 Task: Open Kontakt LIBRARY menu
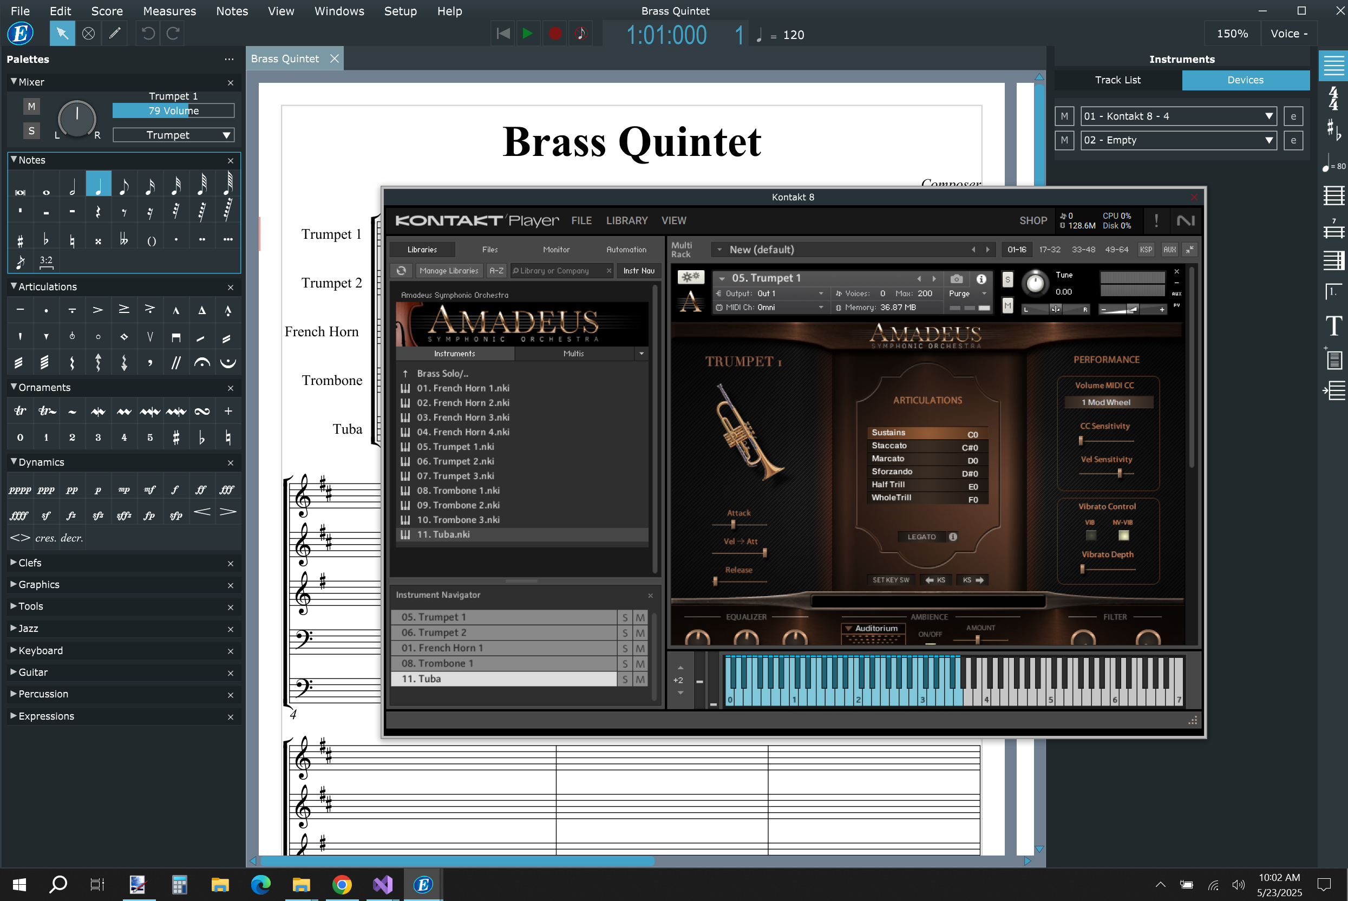point(626,221)
